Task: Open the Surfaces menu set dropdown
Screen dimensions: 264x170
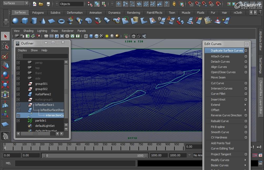Action: pos(16,3)
